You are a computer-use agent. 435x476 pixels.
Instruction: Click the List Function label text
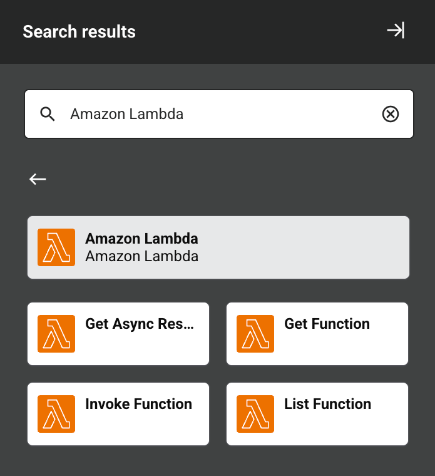[327, 404]
